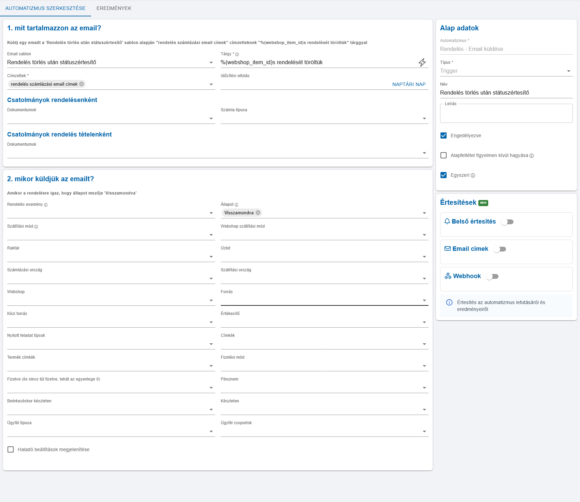Screen dimensions: 580x502
Task: Click the bell icon of Belső értesítés
Action: 447,221
